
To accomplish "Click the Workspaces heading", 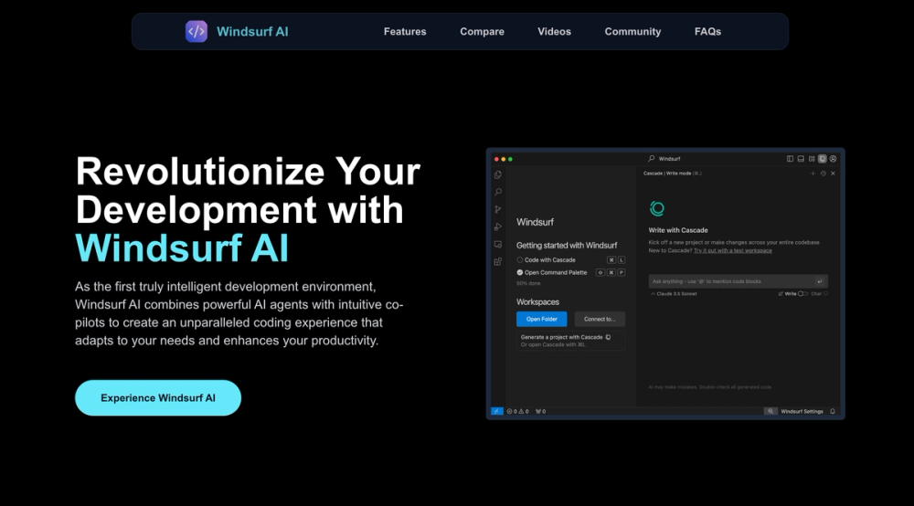I will tap(537, 301).
